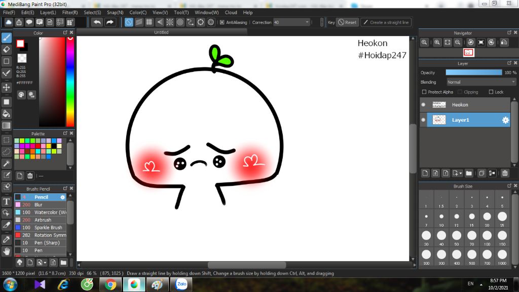Viewport: 519px width, 292px height.
Task: Open the Filter menu
Action: tap(70, 13)
